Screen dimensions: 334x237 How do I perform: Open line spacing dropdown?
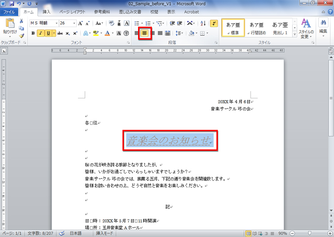pos(179,33)
